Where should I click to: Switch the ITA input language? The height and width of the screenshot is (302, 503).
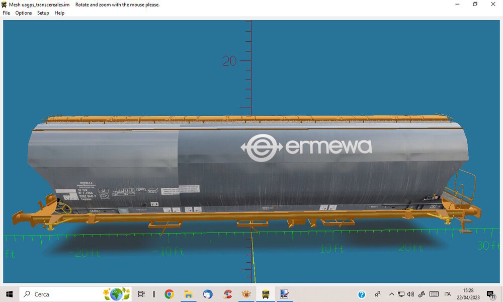pyautogui.click(x=448, y=294)
